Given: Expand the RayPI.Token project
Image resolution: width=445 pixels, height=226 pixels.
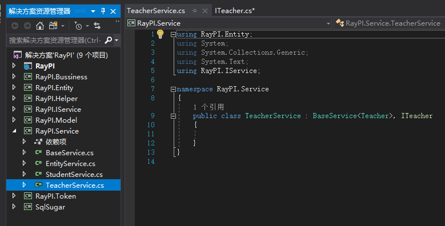Looking at the screenshot, I should [x=14, y=196].
